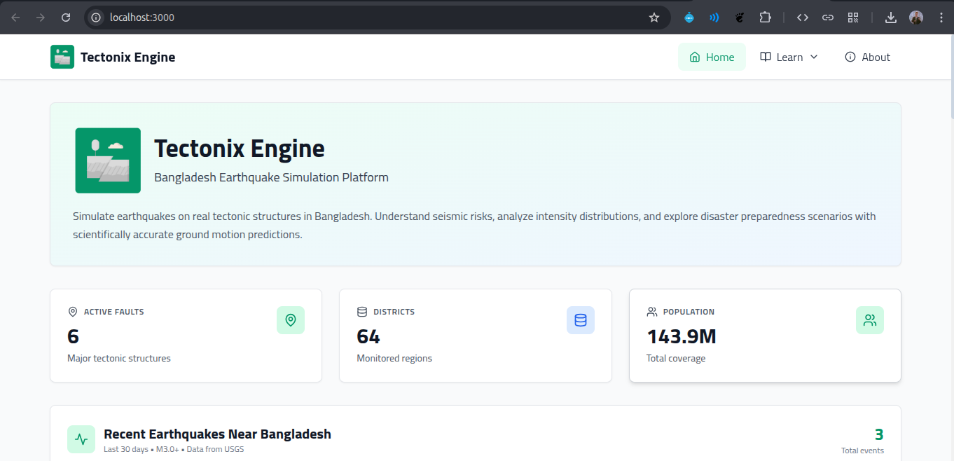The height and width of the screenshot is (461, 954).
Task: Click the QR code icon in toolbar
Action: click(853, 18)
